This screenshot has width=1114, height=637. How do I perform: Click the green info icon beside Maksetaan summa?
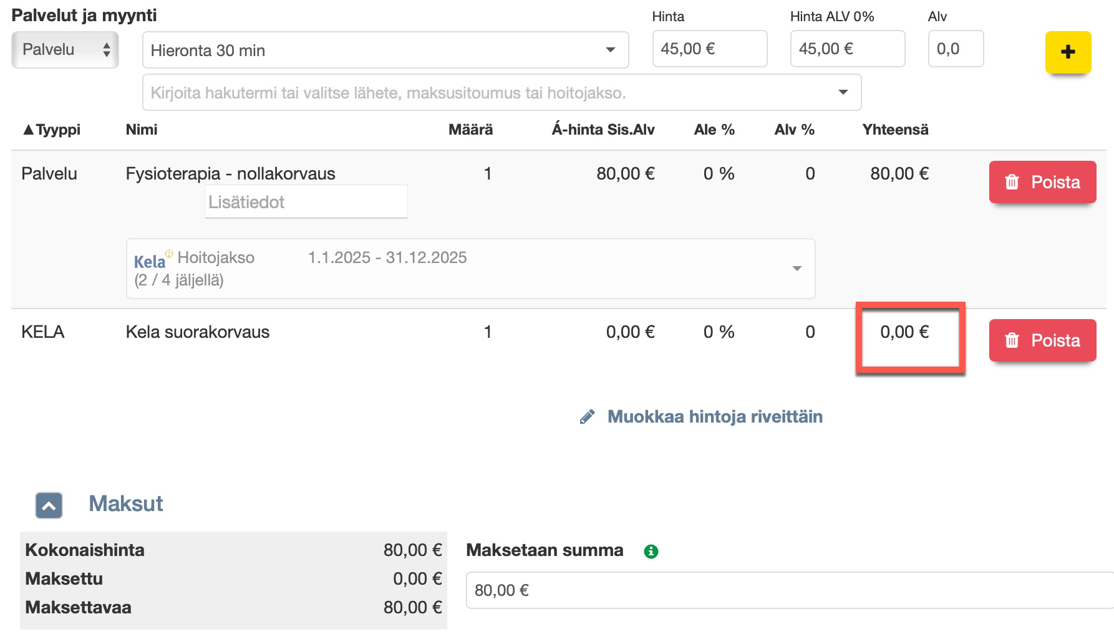[x=651, y=551]
